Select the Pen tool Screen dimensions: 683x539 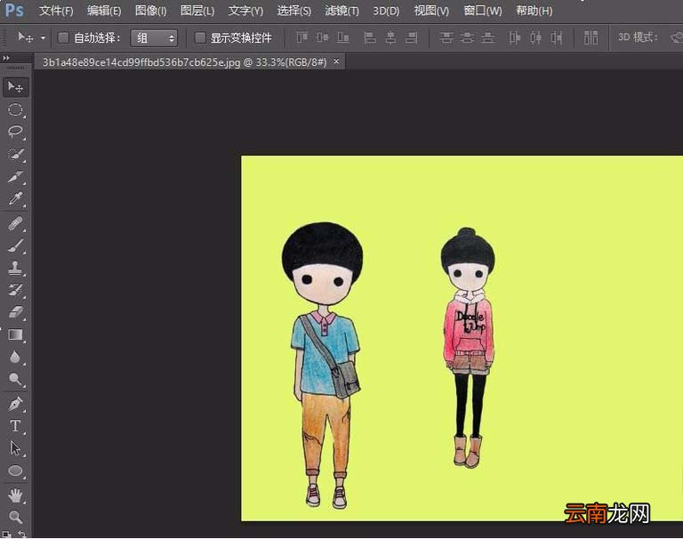click(x=16, y=404)
